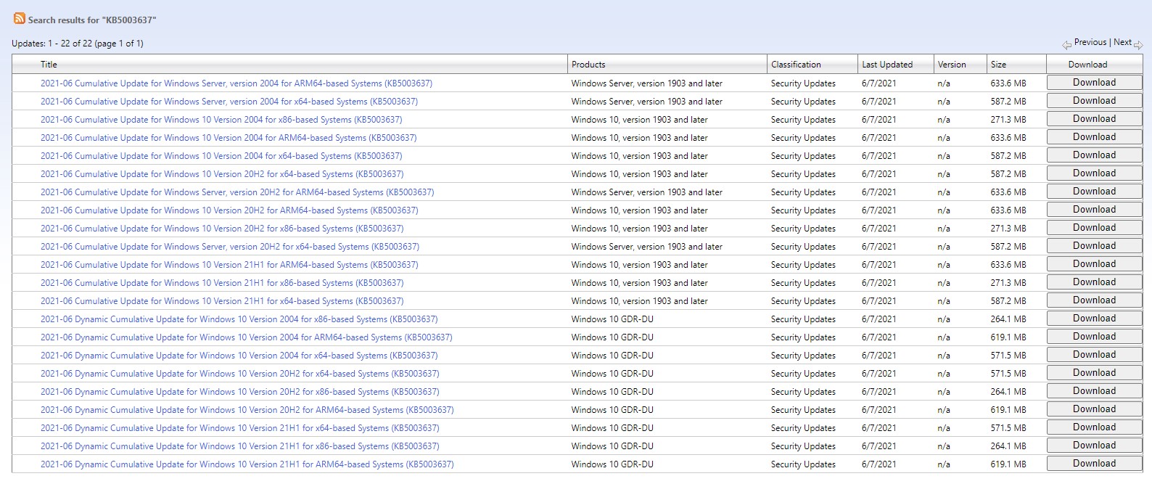Screen dimensions: 1152x484
Task: Download Dynamic Cumulative Update 20H2 ARM64
Action: click(1094, 409)
